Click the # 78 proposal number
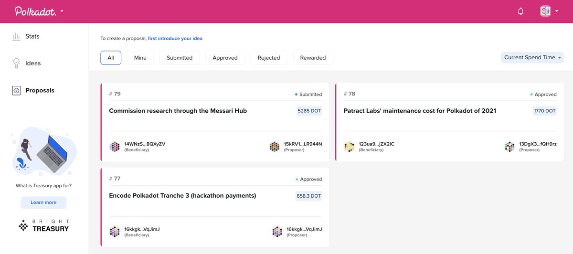 350,94
